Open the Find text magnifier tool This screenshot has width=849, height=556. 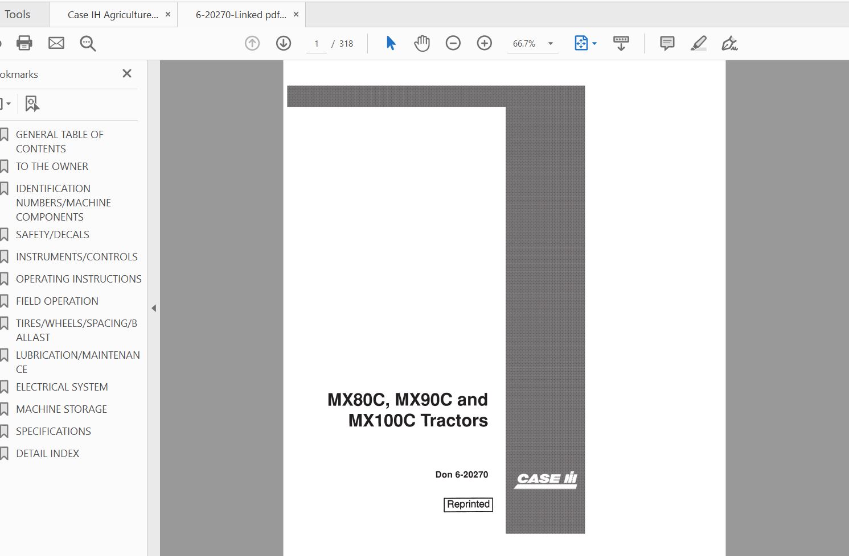coord(88,43)
